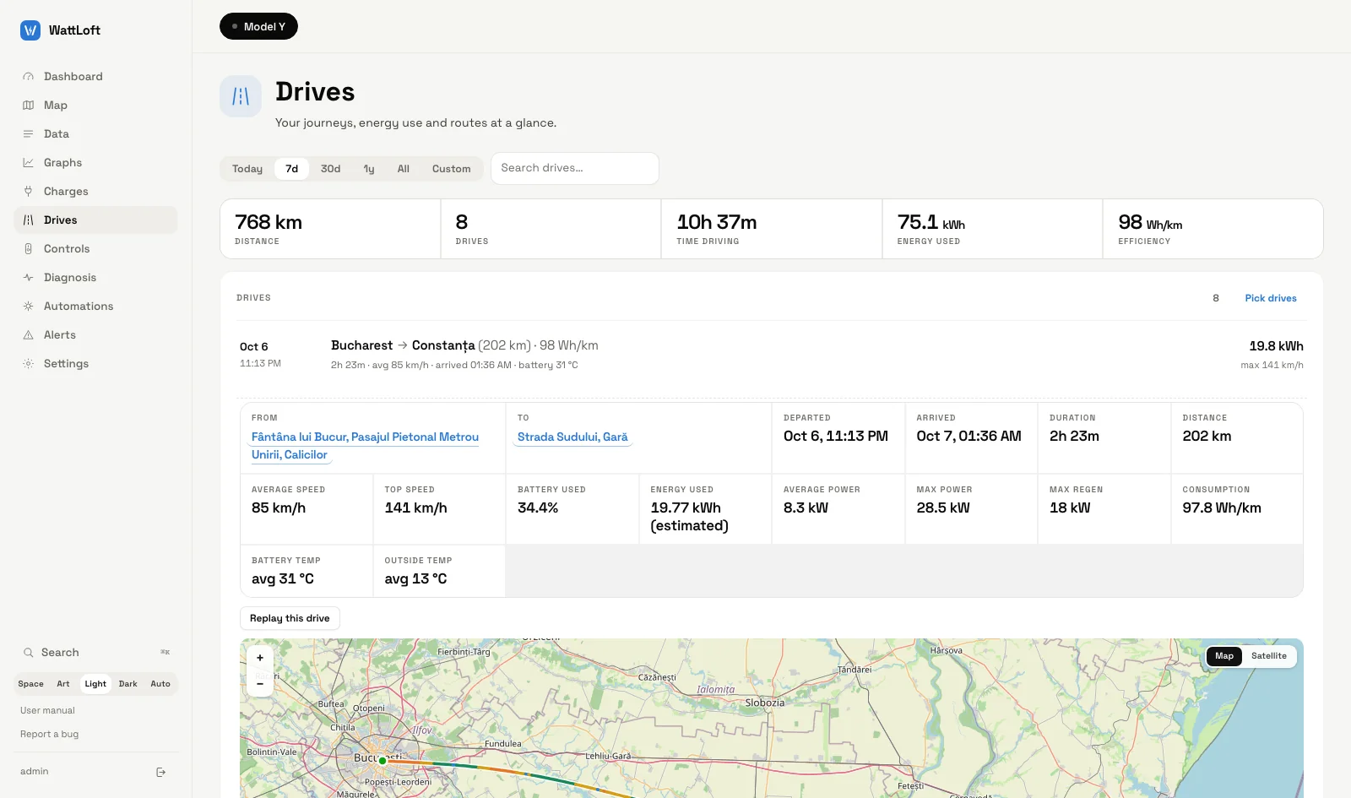Open Charges via its plug icon
Image resolution: width=1351 pixels, height=798 pixels.
pyautogui.click(x=28, y=191)
